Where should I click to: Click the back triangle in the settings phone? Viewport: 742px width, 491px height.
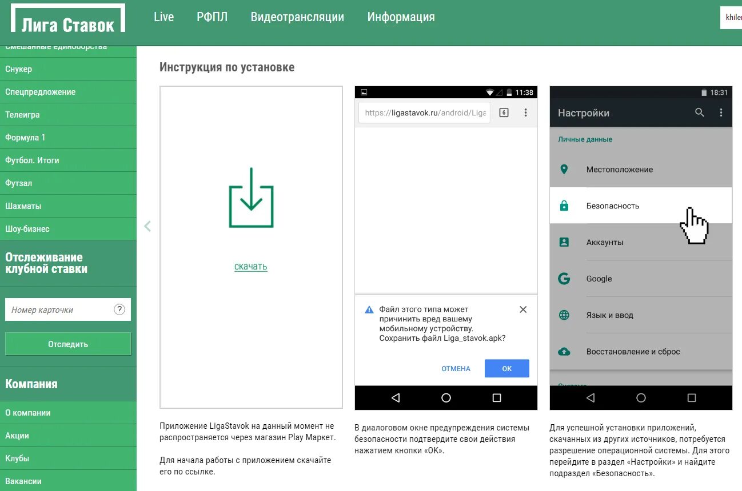tap(591, 398)
